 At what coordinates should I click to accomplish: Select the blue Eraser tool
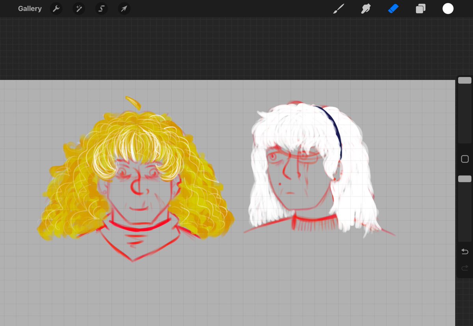coord(393,9)
